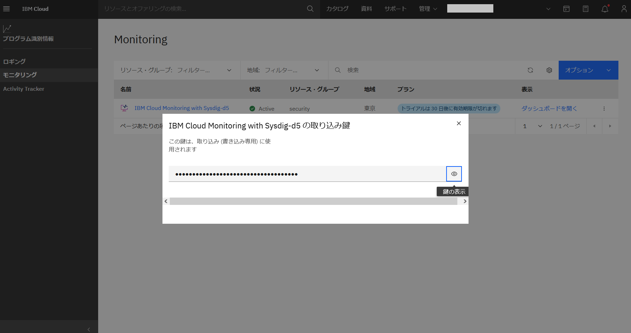Go to the previous page arrow
This screenshot has height=333, width=631.
pos(594,126)
